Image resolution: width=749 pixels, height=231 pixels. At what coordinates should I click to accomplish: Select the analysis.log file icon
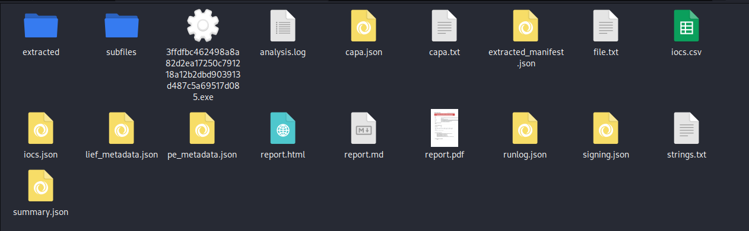tap(283, 25)
